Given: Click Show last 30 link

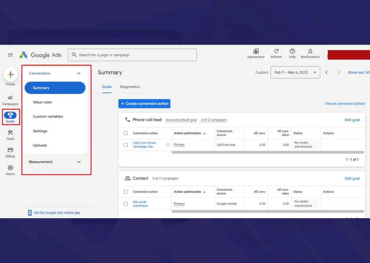Looking at the screenshot, I should click(x=358, y=72).
